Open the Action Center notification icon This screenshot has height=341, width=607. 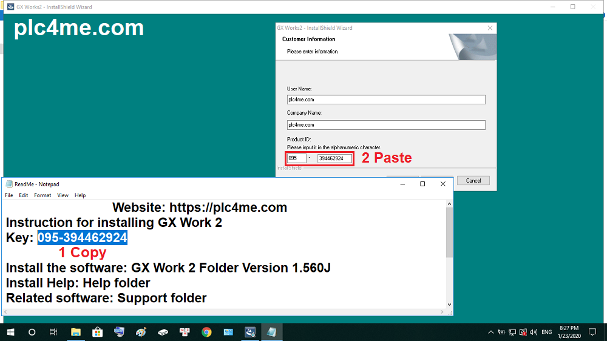pos(592,332)
